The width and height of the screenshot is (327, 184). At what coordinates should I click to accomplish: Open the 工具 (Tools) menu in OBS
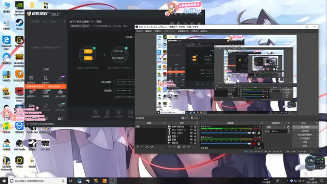(194, 31)
